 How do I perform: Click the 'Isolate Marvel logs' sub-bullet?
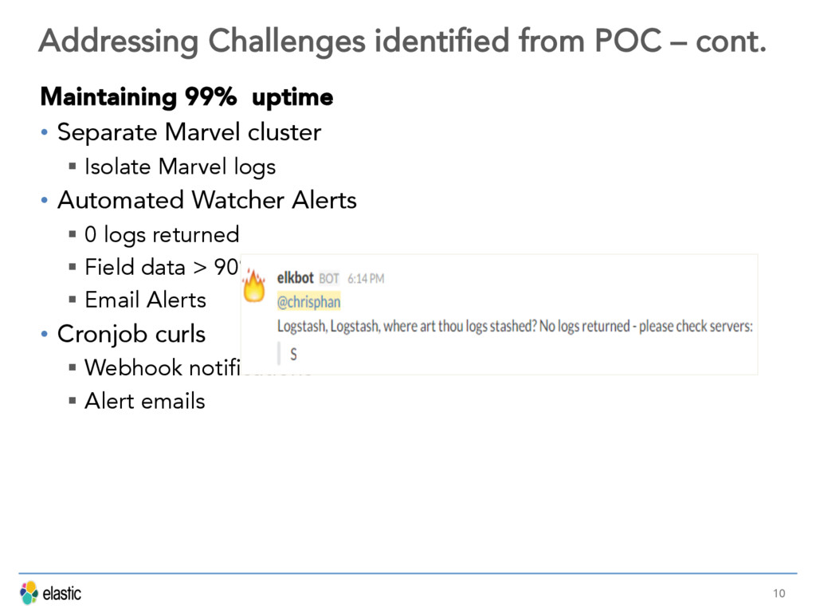tap(180, 167)
